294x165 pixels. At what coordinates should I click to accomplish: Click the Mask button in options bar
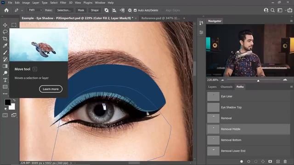click(x=81, y=10)
